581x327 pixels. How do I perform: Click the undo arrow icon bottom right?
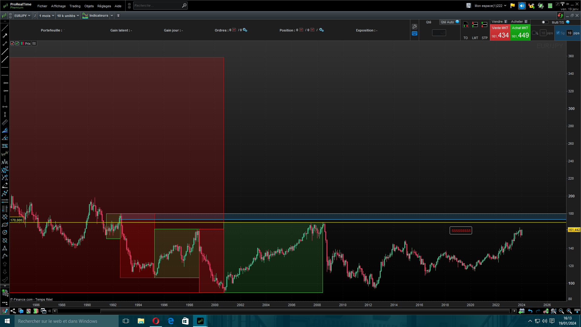pos(530,311)
